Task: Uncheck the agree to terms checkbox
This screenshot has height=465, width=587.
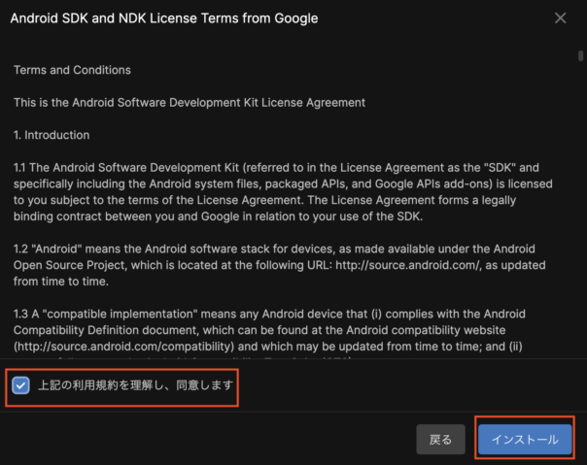Action: tap(20, 385)
